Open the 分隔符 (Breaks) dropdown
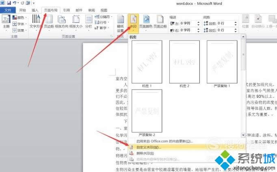The width and height of the screenshot is (277, 172). pos(103,17)
